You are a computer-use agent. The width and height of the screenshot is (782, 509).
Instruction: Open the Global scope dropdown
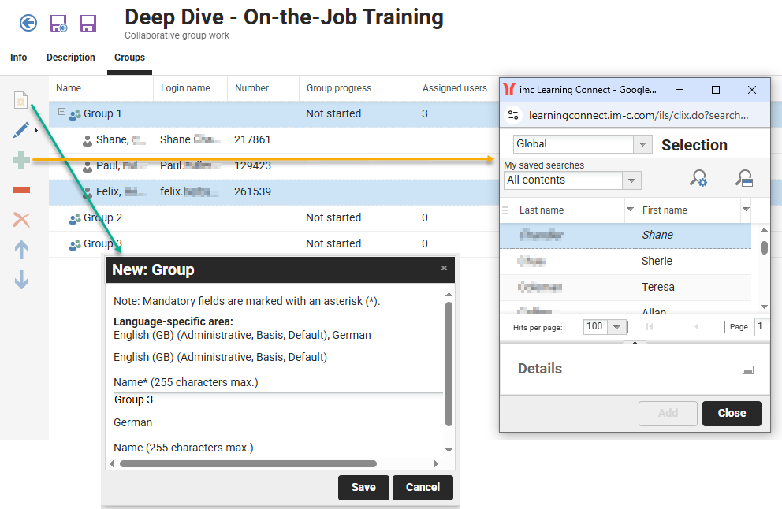coord(642,144)
